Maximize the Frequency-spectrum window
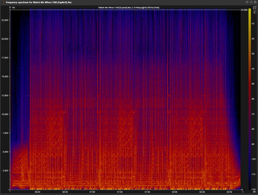The image size is (258, 195). 251,2
